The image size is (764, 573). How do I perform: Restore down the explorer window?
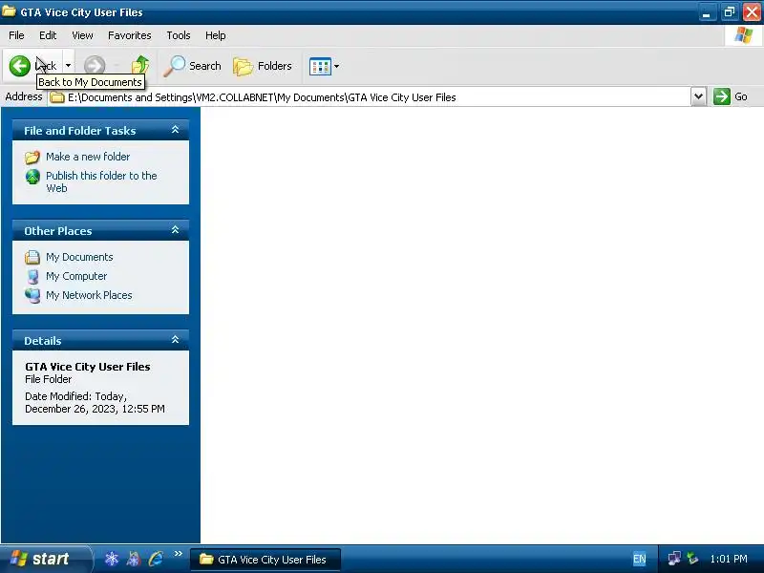730,12
